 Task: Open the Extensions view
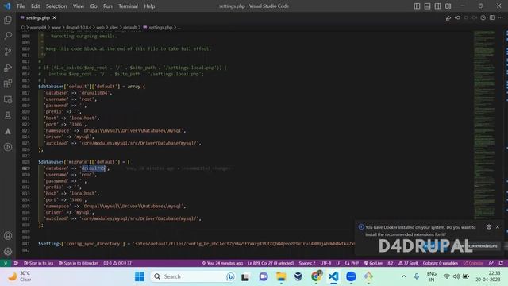[8, 83]
